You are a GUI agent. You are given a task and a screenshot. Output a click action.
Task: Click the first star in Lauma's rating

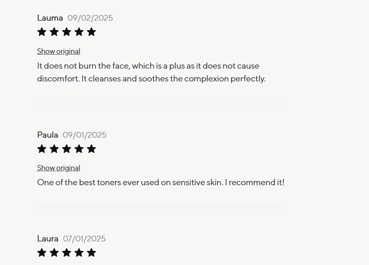tap(42, 32)
